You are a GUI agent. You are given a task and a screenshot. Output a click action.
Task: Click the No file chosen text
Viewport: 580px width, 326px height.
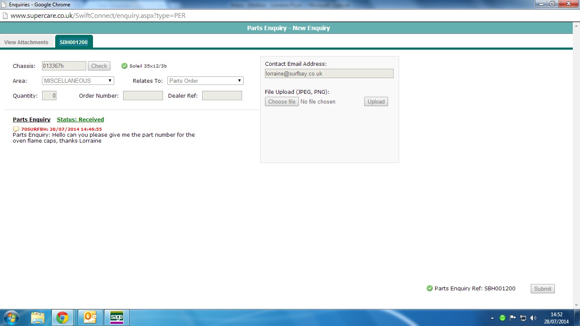pos(318,102)
